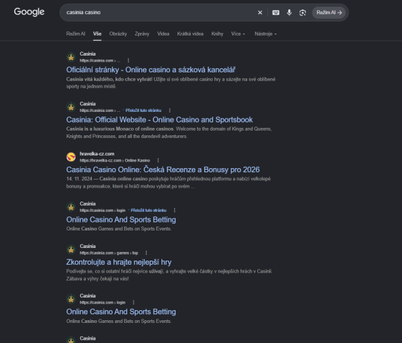Screen dimensions: 402x343
Task: Click Přeložit tuto stránku on casinia.com login result
Action: pyautogui.click(x=149, y=210)
